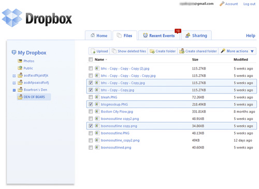Switch to the Sharing tab
Image resolution: width=259 pixels, height=189 pixels.
coord(196,35)
